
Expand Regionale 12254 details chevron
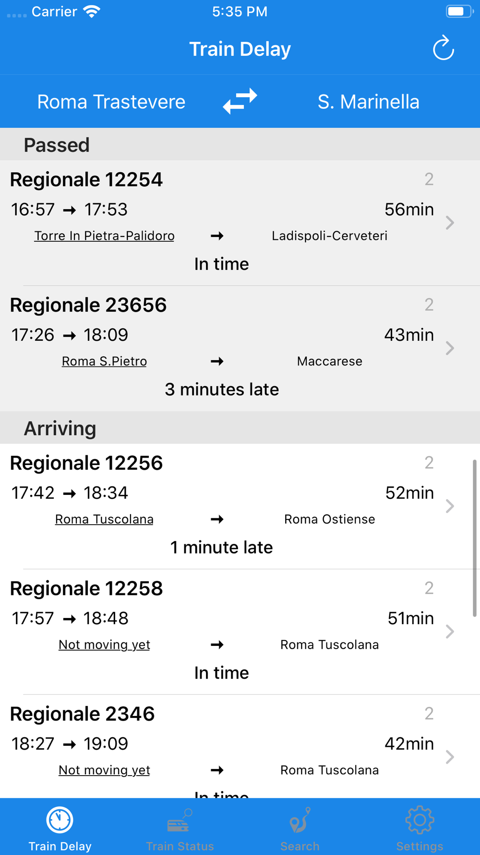(x=450, y=223)
